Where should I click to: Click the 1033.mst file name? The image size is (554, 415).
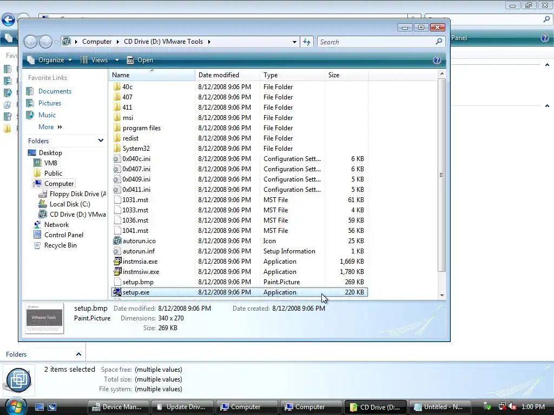click(x=135, y=210)
